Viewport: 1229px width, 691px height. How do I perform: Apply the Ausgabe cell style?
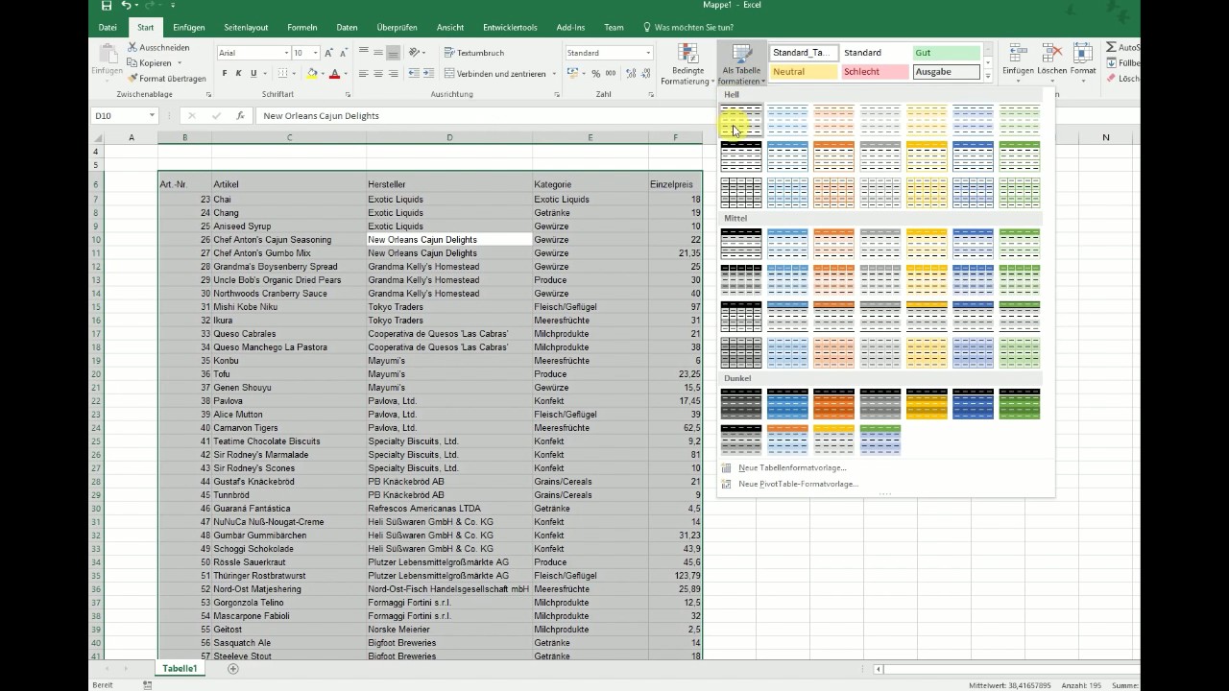[x=947, y=72]
